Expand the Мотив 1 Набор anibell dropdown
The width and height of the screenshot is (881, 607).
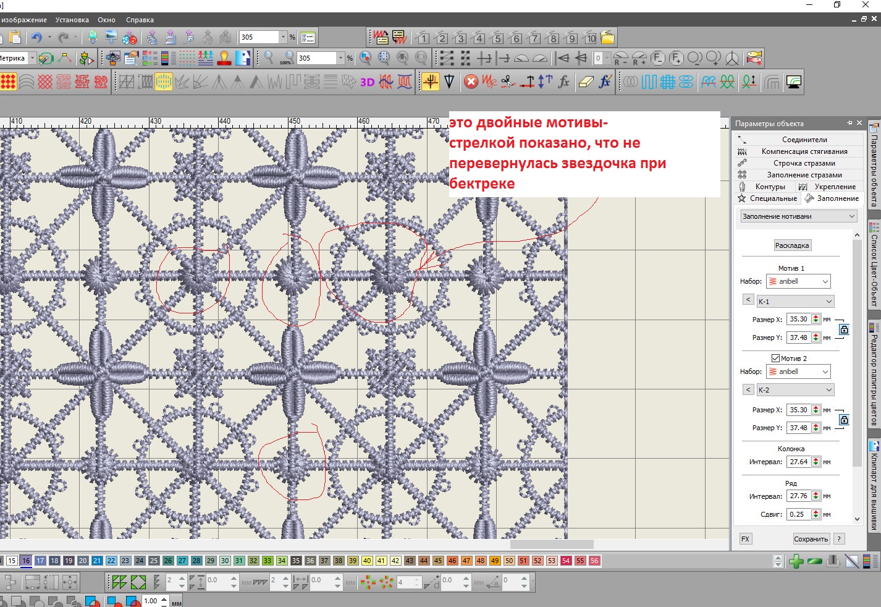[x=798, y=281]
